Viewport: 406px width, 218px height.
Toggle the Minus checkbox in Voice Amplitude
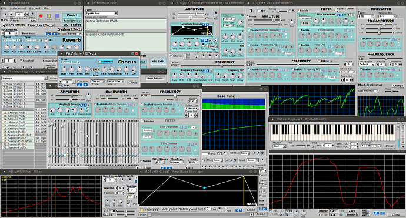[x=248, y=16]
